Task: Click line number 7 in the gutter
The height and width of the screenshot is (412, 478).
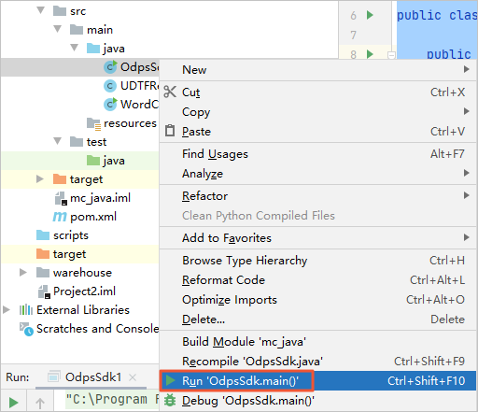Action: point(353,35)
